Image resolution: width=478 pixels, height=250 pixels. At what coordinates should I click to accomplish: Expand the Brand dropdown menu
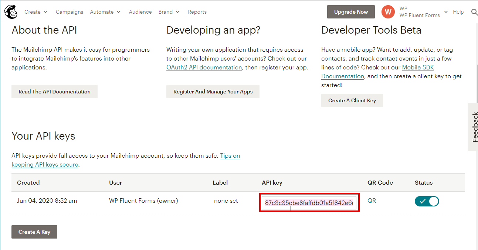(169, 12)
